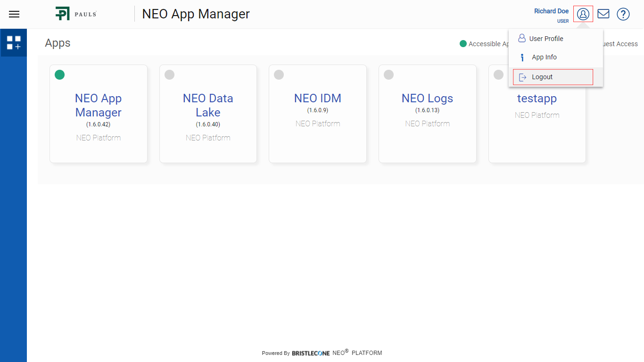The height and width of the screenshot is (362, 644).
Task: Open the NEO IDM app card
Action: (x=318, y=114)
